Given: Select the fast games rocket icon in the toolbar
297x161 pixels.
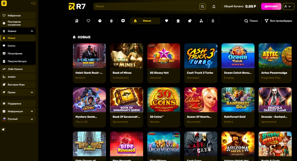Looking at the screenshot, I should tap(189, 21).
